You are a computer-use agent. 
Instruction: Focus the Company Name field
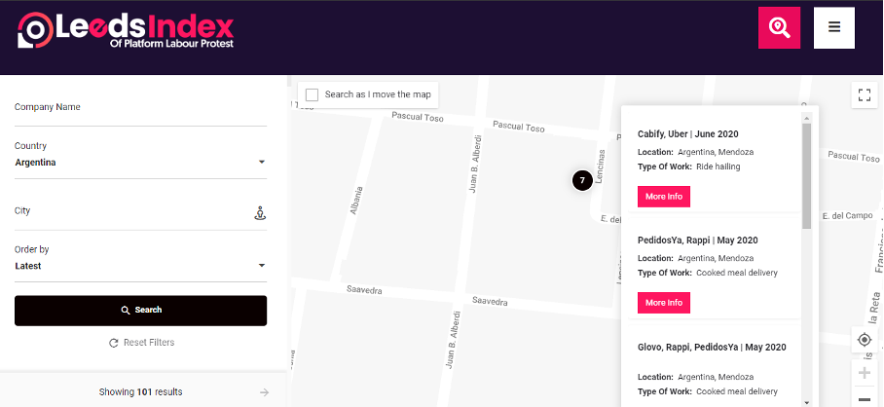point(140,107)
